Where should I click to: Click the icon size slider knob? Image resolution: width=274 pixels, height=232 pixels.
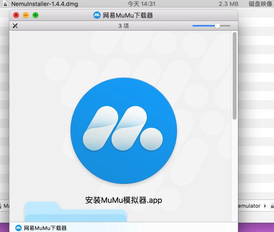pos(217,26)
